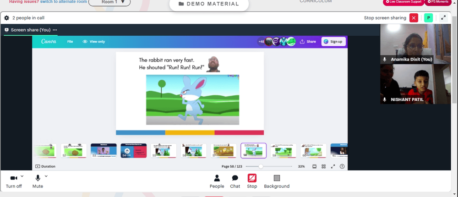Click Anamika Dixit microphone icon

385,60
